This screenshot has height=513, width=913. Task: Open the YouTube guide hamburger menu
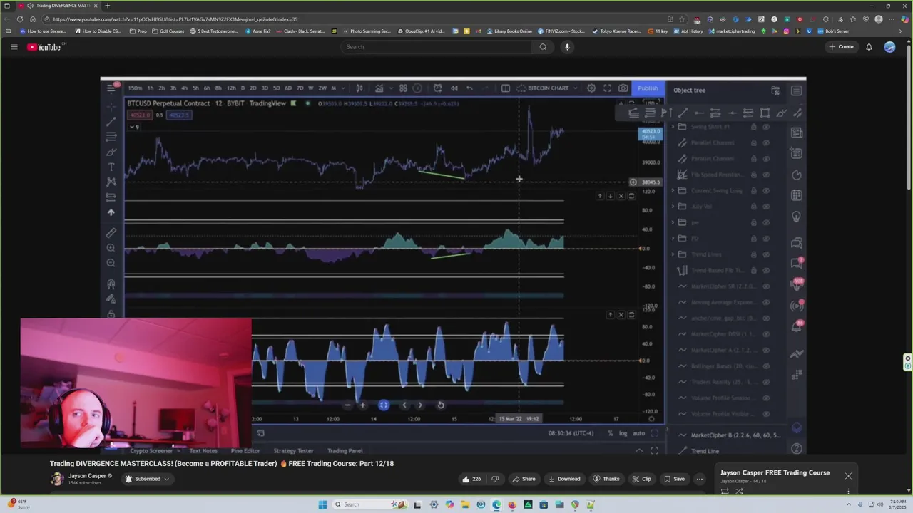pos(14,47)
